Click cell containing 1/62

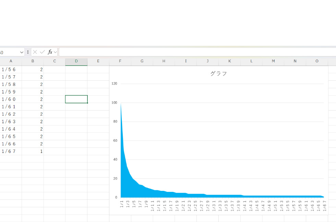click(x=11, y=114)
